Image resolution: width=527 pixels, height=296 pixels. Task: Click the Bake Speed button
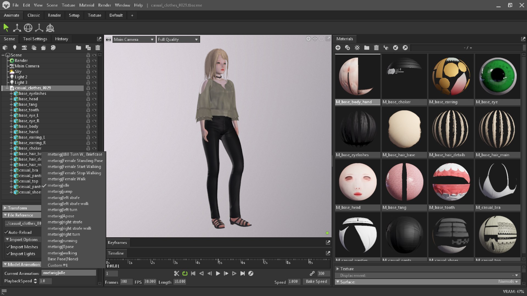[316, 281]
